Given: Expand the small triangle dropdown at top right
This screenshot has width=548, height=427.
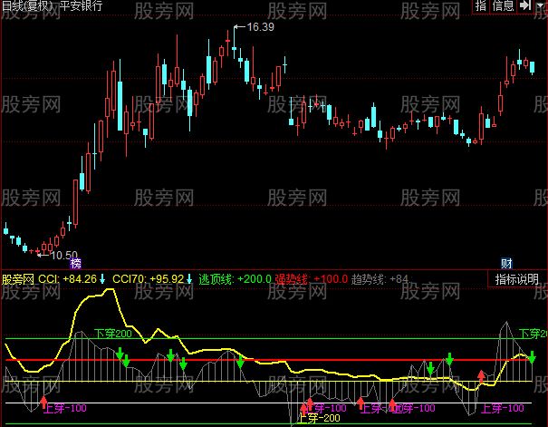Looking at the screenshot, I should click(x=541, y=5).
